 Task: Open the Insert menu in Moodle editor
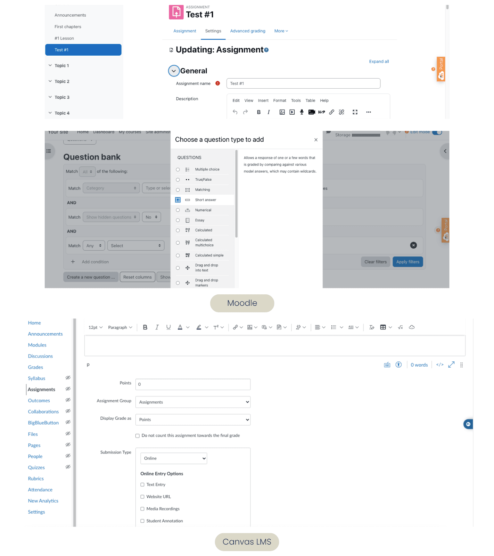coord(263,100)
